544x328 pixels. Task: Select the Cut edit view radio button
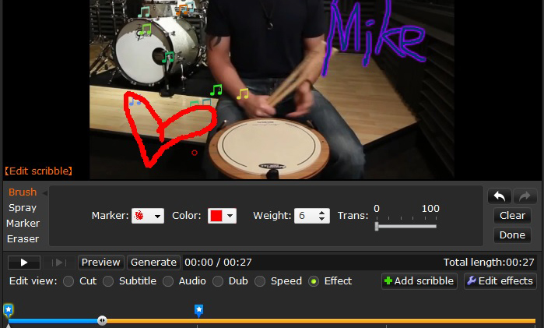point(68,281)
